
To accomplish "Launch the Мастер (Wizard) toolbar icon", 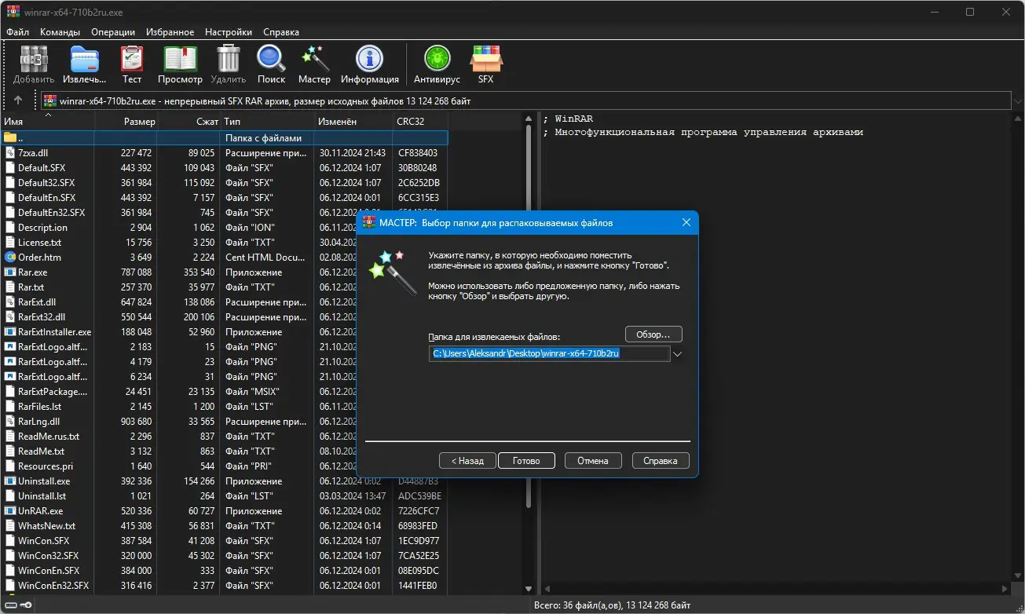I will 314,60.
